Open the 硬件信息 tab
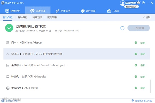This screenshot has width=155, height=103. pos(63,11)
